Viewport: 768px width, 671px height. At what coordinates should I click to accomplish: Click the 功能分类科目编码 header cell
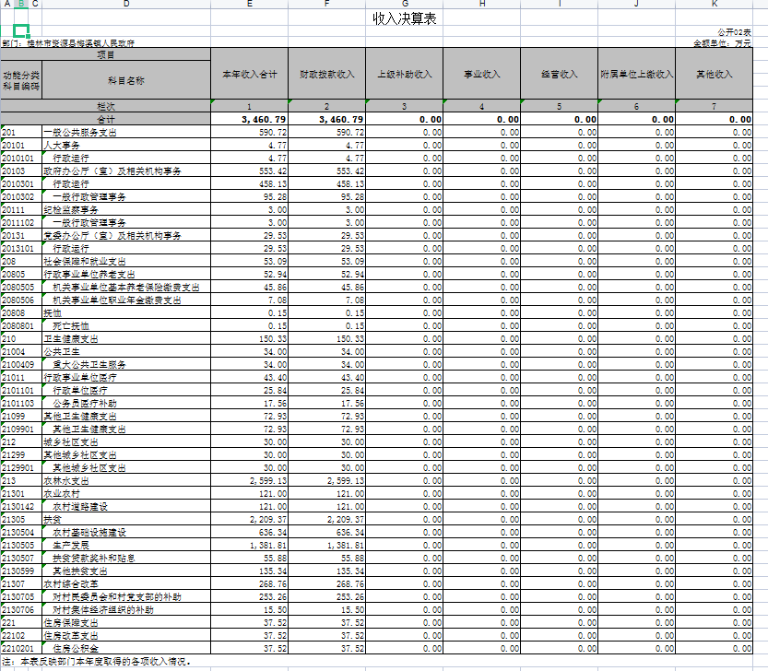tap(20, 80)
